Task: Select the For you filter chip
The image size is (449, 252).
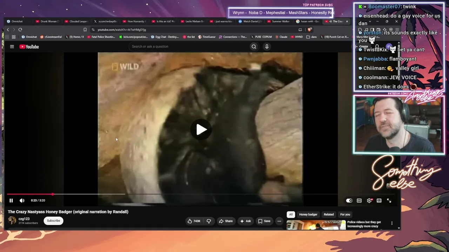Action: pyautogui.click(x=345, y=215)
